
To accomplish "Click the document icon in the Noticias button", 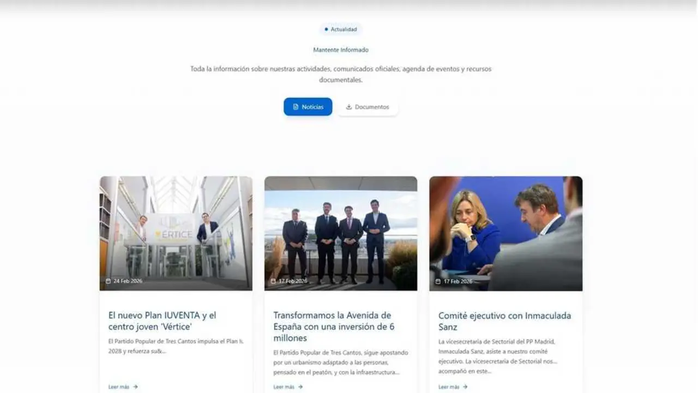I will (296, 107).
